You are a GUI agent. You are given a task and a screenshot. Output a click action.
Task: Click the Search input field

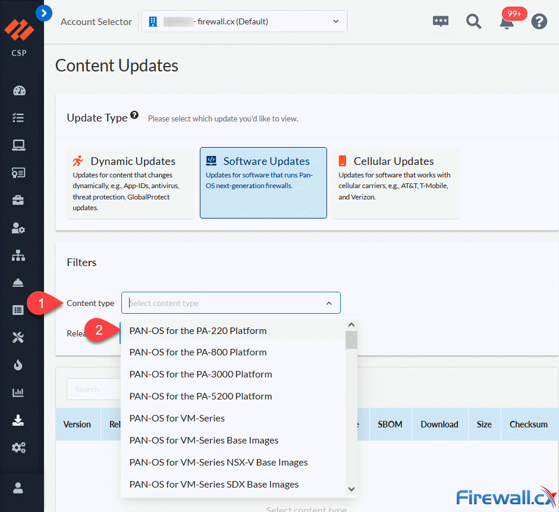pos(94,389)
